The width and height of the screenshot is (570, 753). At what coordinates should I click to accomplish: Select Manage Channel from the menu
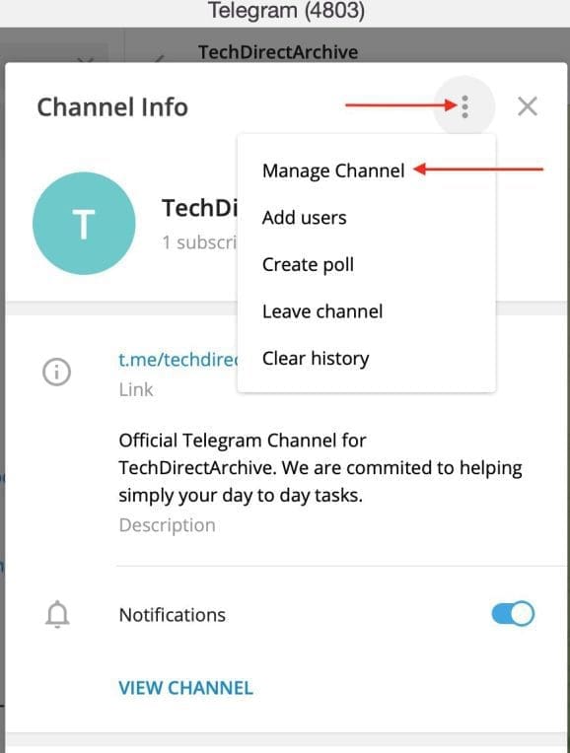[333, 171]
